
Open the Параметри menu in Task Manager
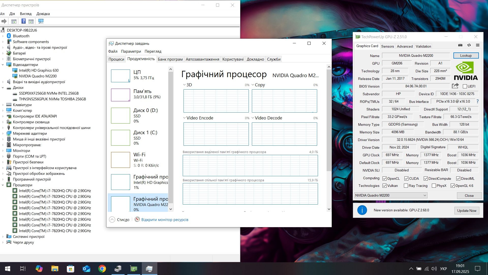(x=131, y=51)
